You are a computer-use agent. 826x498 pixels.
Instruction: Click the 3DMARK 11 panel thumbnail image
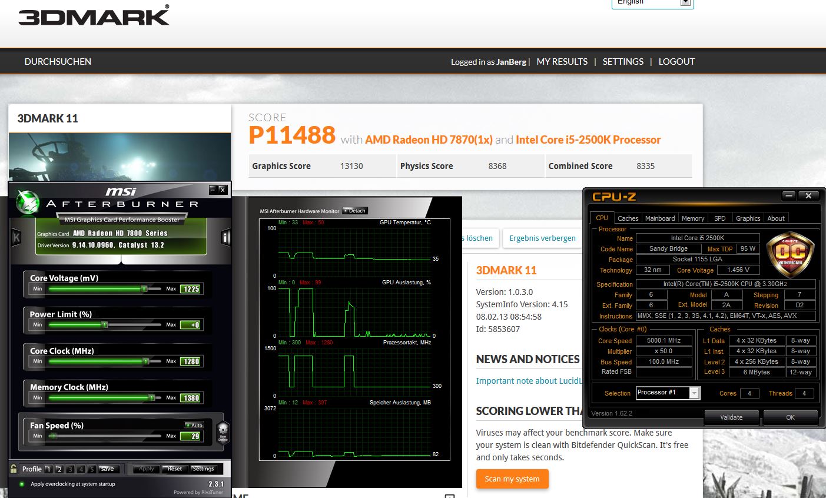[120, 157]
